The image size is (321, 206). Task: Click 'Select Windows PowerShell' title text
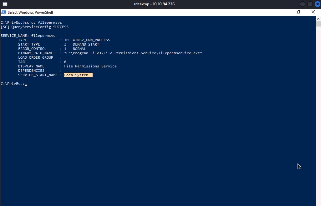click(x=30, y=12)
